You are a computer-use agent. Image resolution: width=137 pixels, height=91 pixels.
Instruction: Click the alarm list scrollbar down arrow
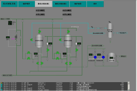[x=128, y=90]
